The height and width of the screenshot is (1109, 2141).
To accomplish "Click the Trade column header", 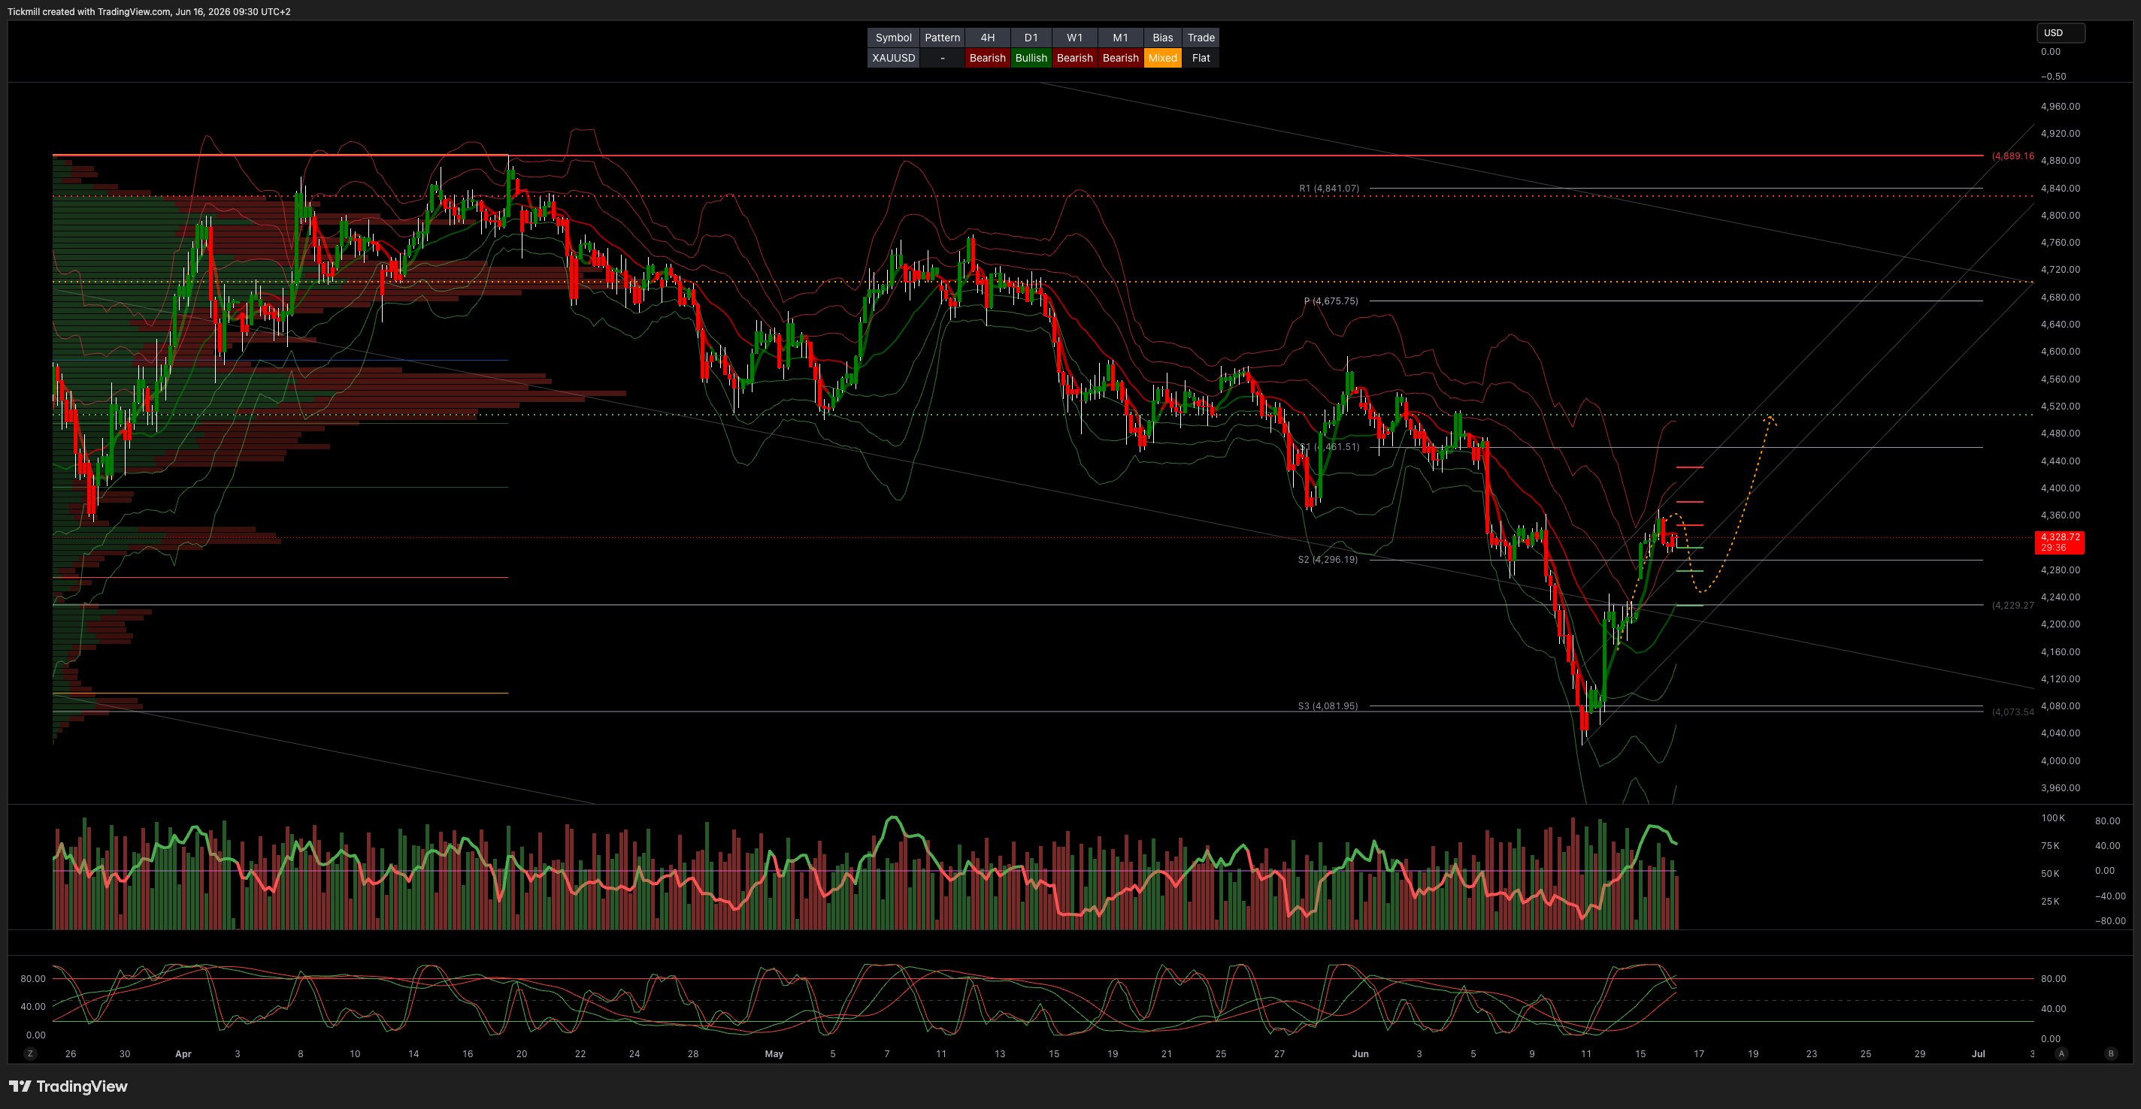I will pyautogui.click(x=1200, y=38).
